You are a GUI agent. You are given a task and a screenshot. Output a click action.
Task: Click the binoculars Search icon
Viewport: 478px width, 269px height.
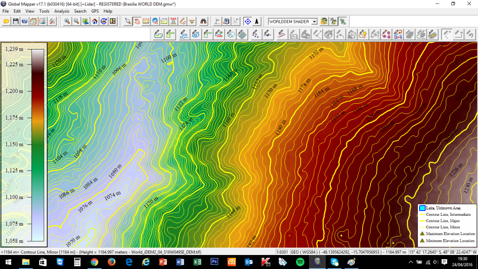point(204,21)
